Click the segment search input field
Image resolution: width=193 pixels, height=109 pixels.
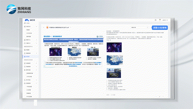[140, 28]
